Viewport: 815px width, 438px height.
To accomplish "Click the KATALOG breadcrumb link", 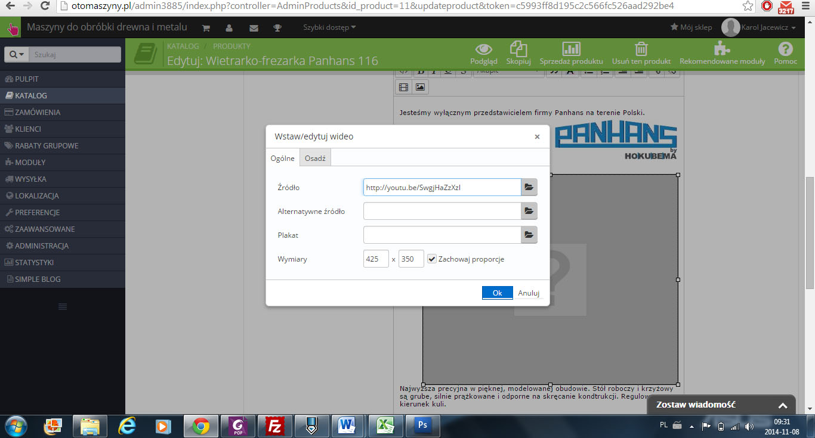I will pos(183,46).
